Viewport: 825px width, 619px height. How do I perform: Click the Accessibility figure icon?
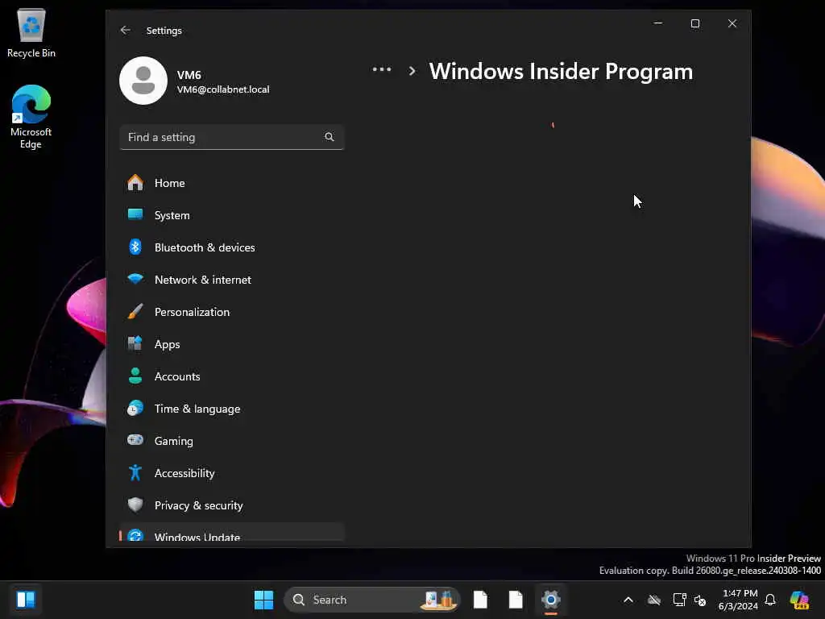135,472
